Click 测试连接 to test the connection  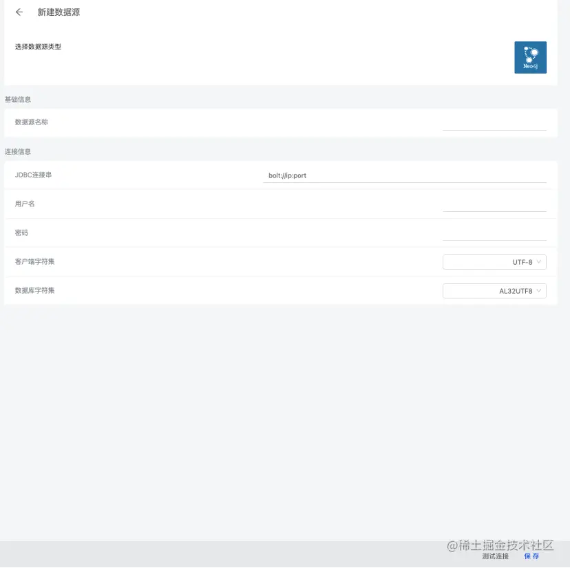(x=495, y=556)
